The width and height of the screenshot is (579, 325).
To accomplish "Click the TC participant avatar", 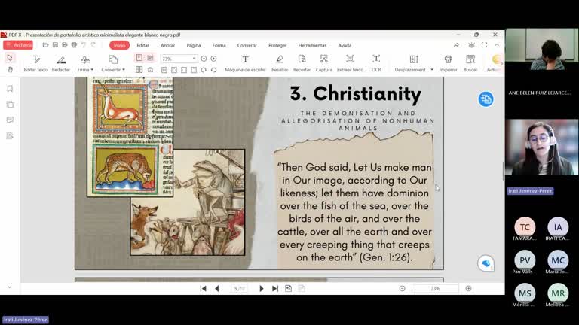I will coord(525,227).
